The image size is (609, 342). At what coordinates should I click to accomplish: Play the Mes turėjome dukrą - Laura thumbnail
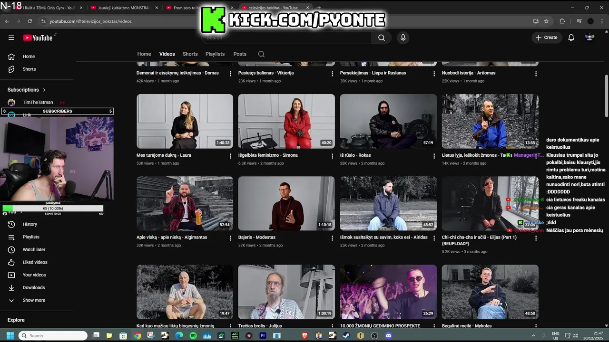coord(185,121)
